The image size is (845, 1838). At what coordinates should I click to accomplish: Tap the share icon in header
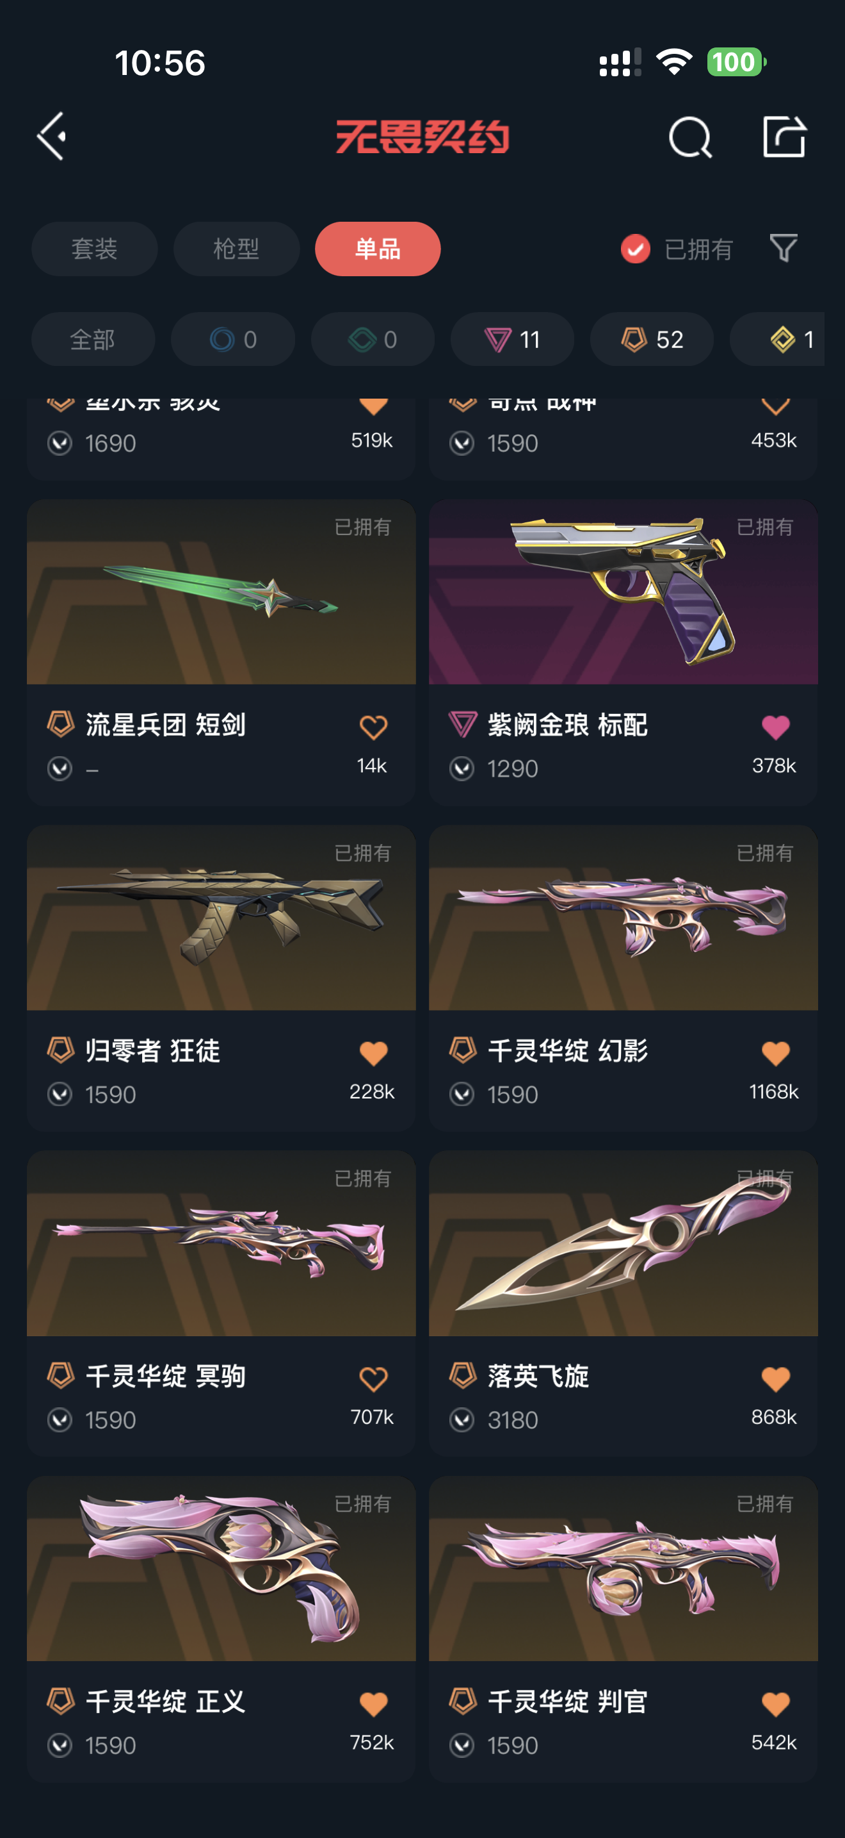coord(784,136)
